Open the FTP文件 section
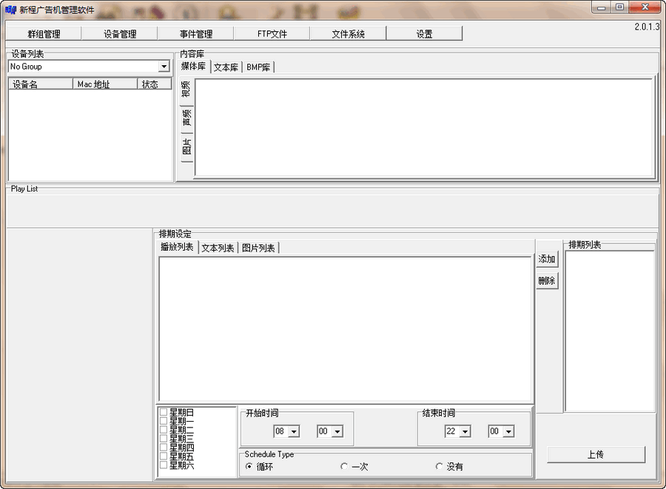This screenshot has height=489, width=666. click(x=272, y=33)
